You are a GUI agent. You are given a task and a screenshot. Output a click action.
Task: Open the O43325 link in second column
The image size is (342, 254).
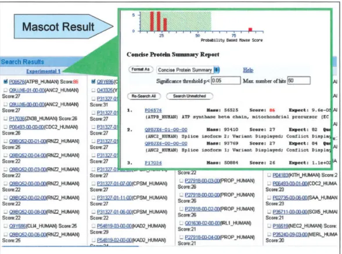coord(105,90)
